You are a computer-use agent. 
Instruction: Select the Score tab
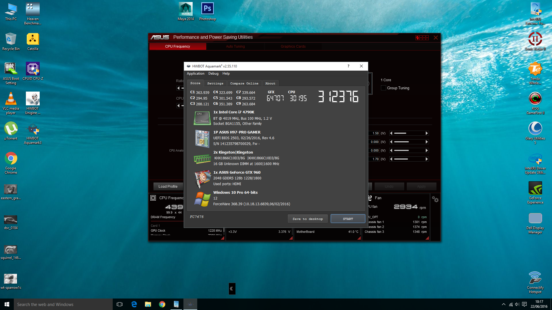[x=195, y=83]
